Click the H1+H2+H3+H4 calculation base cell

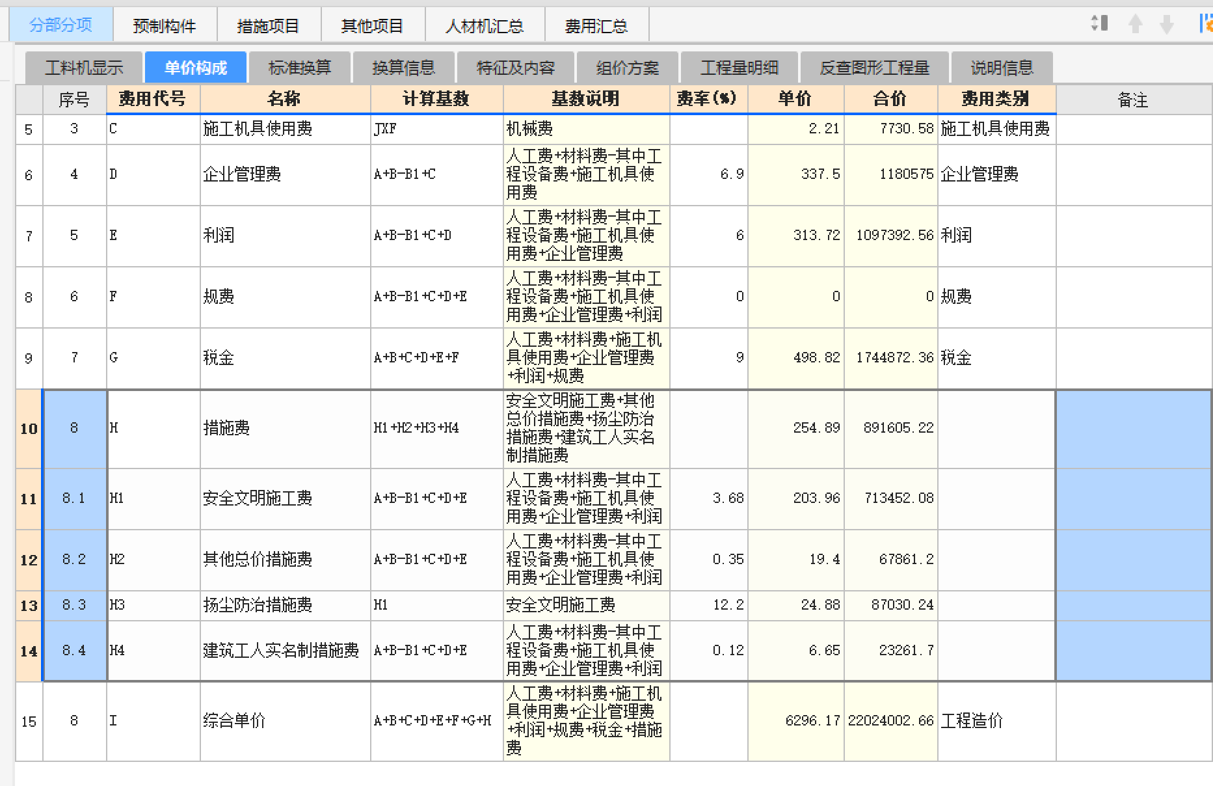coord(436,428)
